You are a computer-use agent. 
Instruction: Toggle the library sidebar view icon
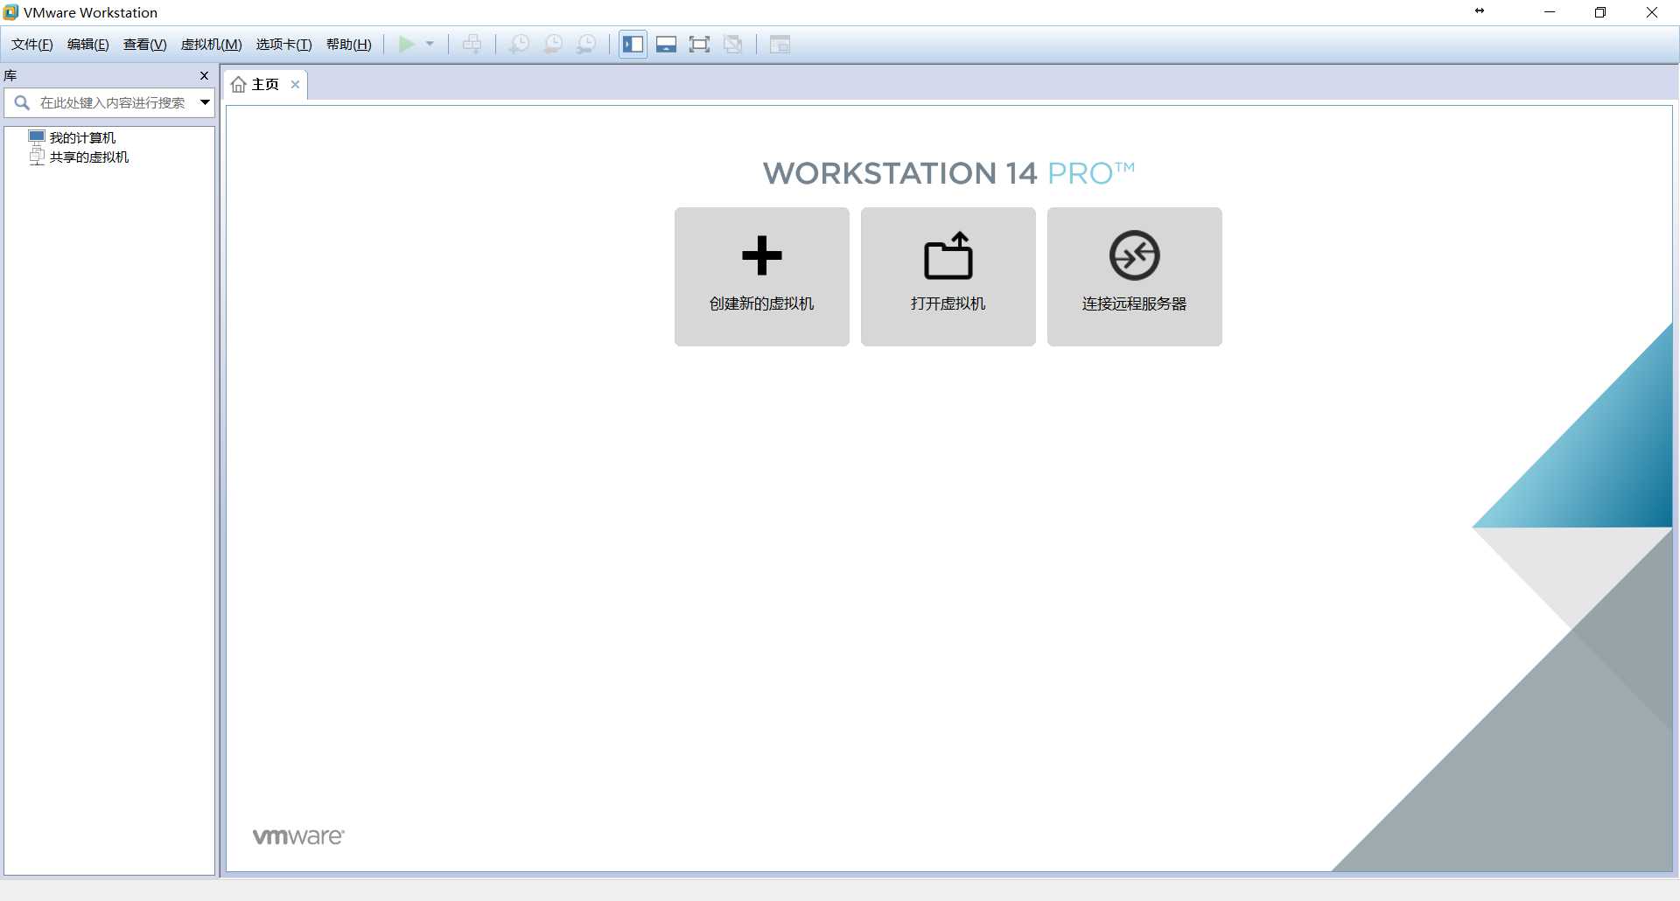point(633,45)
